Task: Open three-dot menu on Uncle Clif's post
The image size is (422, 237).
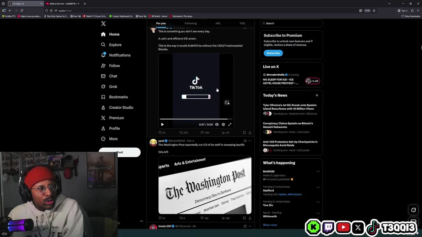Action: tap(250, 226)
